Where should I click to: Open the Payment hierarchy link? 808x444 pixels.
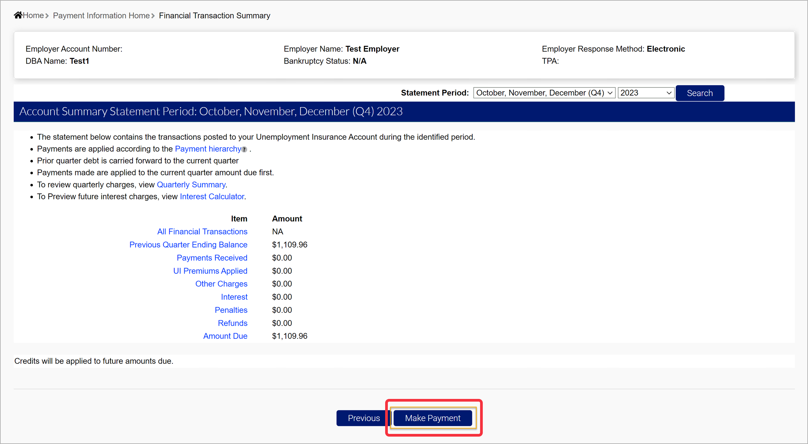click(x=208, y=149)
